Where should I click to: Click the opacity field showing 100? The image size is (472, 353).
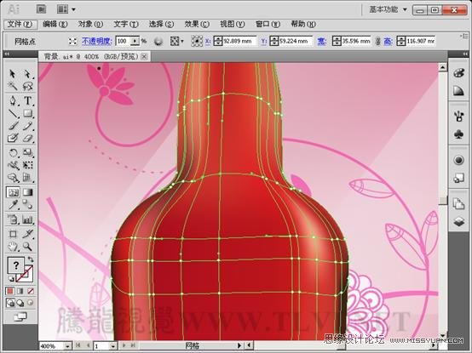pos(124,41)
